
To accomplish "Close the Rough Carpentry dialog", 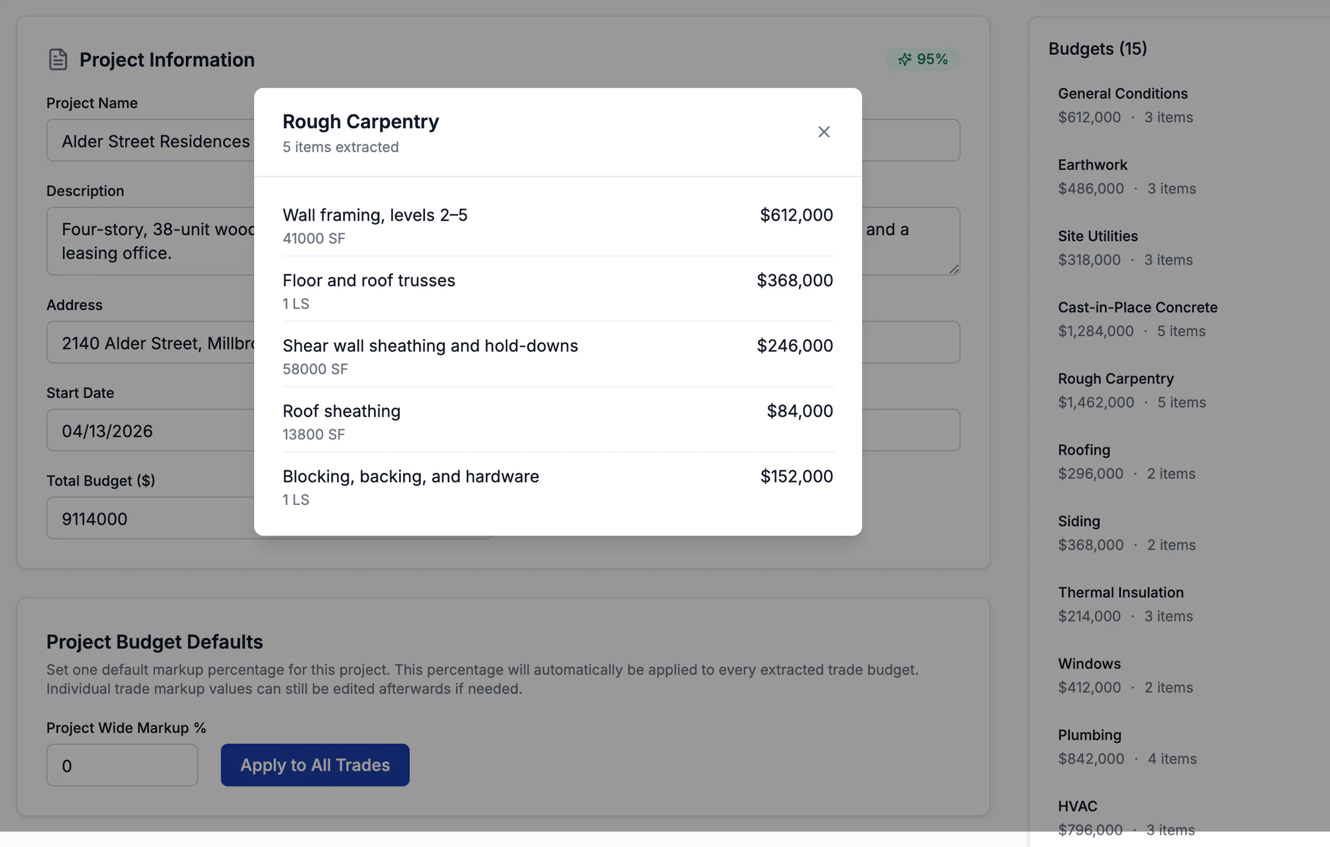I will tap(823, 132).
